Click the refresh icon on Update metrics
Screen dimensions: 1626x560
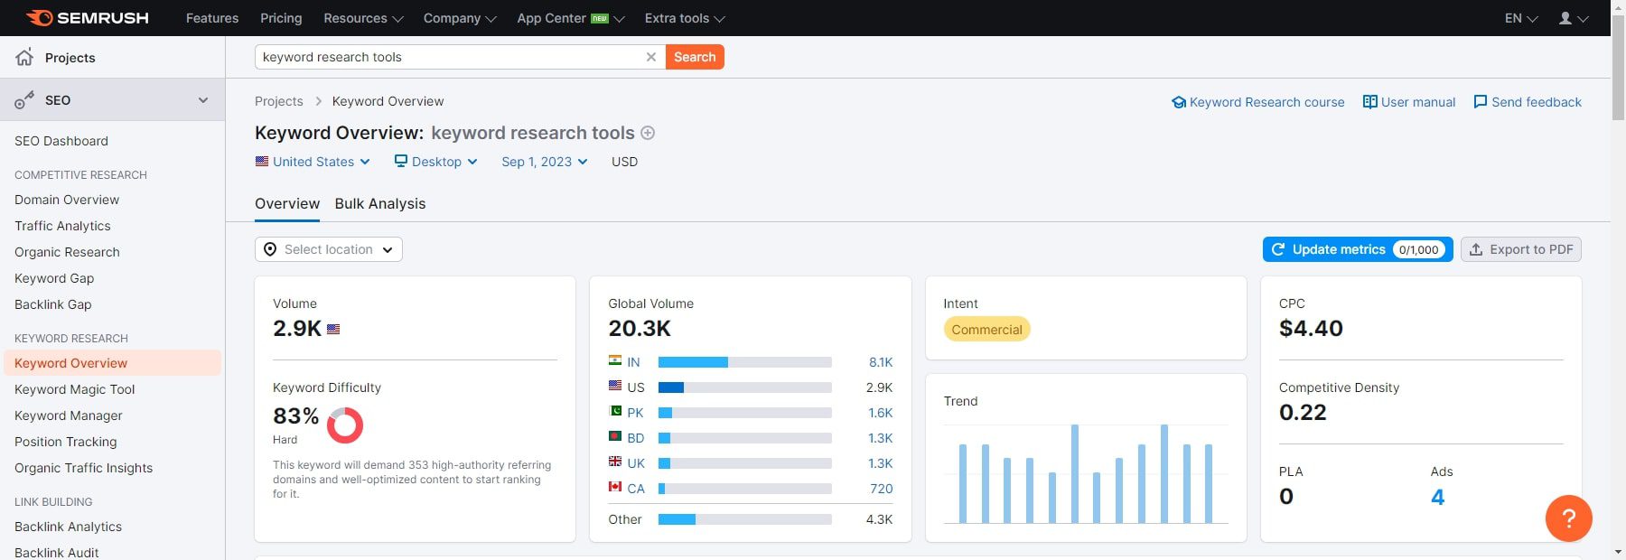(1278, 249)
